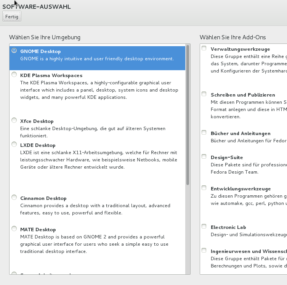
Task: Choose the KDE Plasma Workspaces radio button
Action: coord(14,74)
